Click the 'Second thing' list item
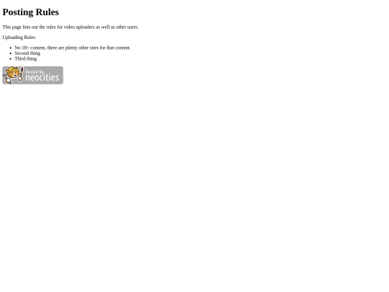 (x=27, y=53)
